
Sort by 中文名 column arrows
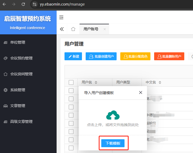[x=160, y=82]
